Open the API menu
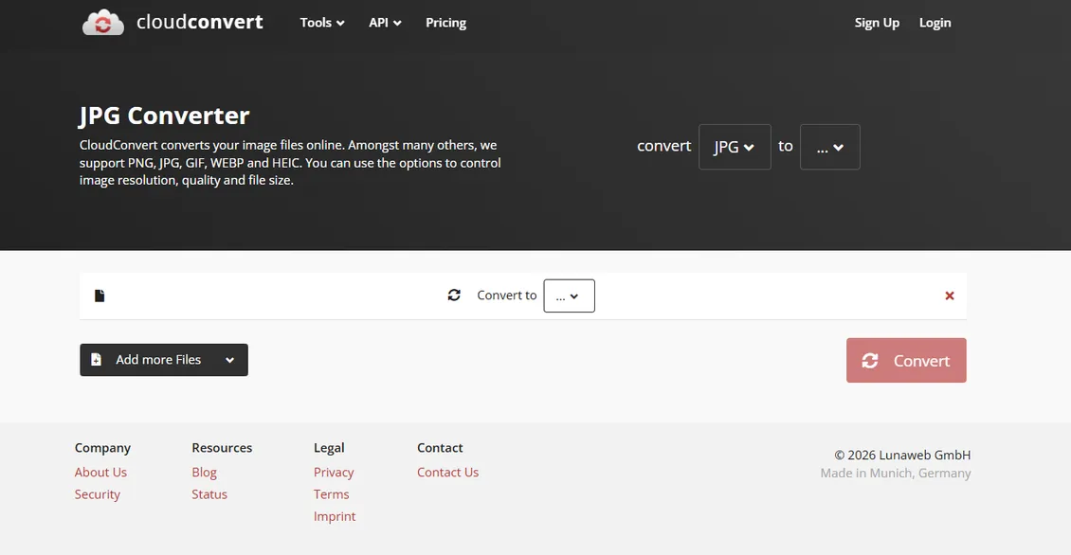 coord(385,23)
